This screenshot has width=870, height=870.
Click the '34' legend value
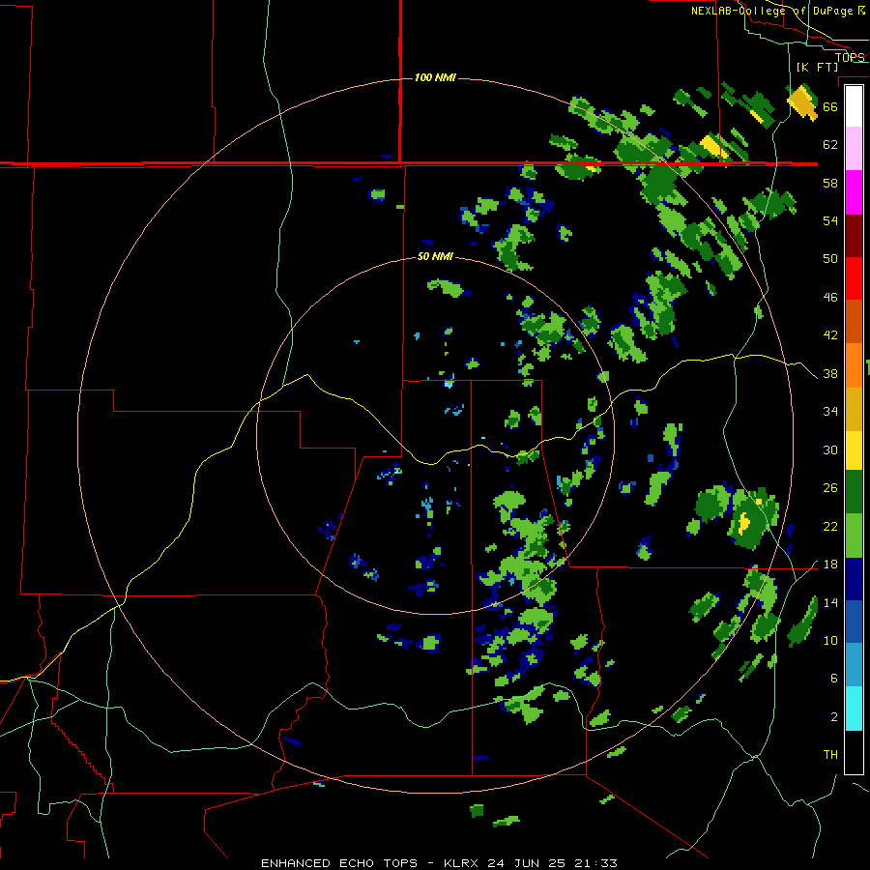pyautogui.click(x=830, y=412)
